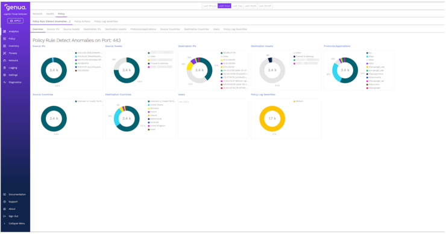Click the Protocols:Applications donut chart
446x234 pixels.
point(345,70)
